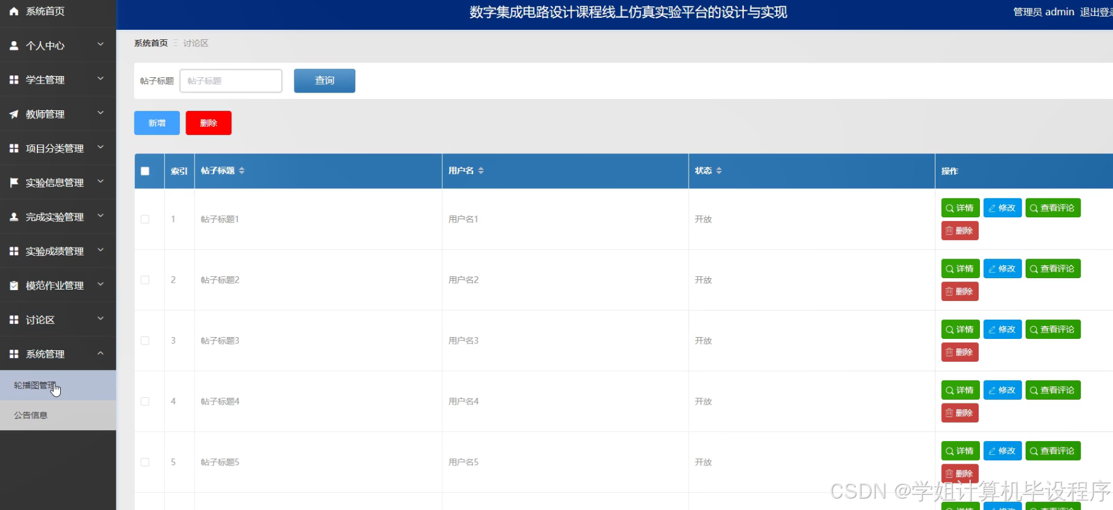The height and width of the screenshot is (510, 1113).
Task: Toggle the select-all checkbox in table header
Action: coord(145,171)
